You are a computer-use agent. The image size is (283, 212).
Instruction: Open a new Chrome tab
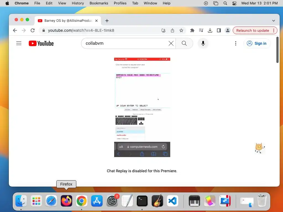[x=107, y=21]
